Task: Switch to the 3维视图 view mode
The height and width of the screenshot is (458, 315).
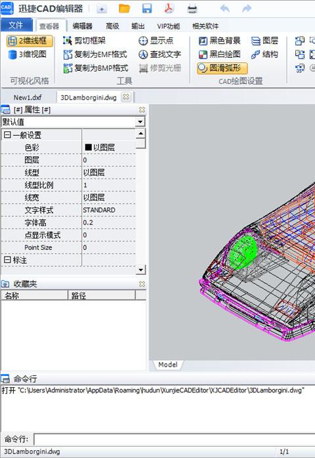Action: tap(27, 54)
